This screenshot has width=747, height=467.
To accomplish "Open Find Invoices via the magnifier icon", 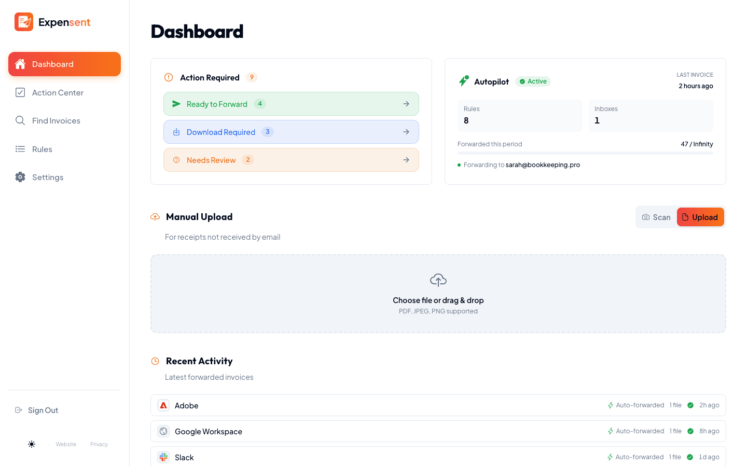I will point(20,120).
